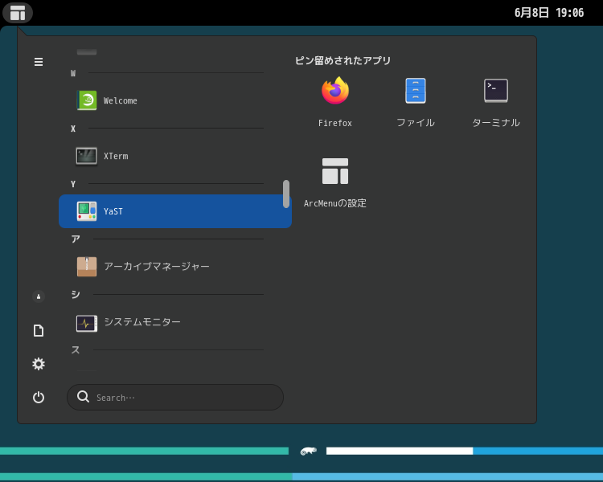Viewport: 603px width, 482px height.
Task: Launch YaST from the app list
Action: [x=175, y=211]
